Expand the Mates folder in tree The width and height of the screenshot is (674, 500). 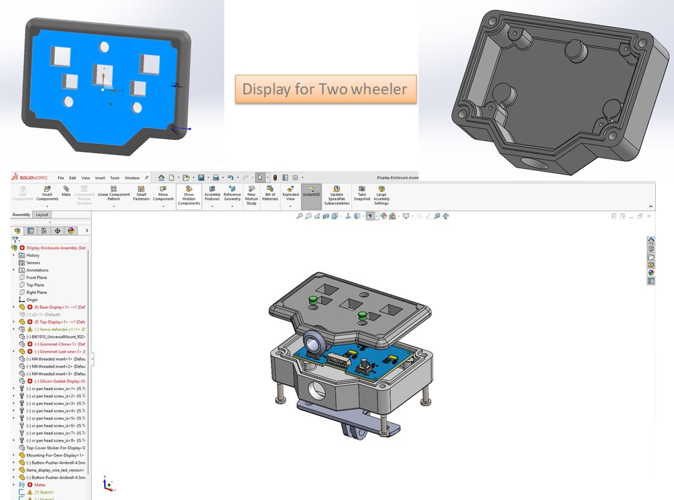(x=14, y=485)
